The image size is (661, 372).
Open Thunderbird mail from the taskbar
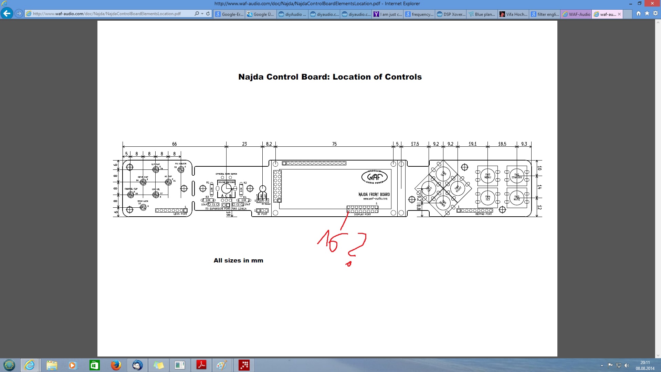[x=137, y=365]
